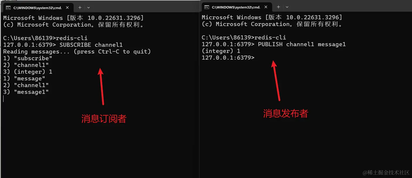
Task: Click the "Reading messages..." output line
Action: pos(77,52)
